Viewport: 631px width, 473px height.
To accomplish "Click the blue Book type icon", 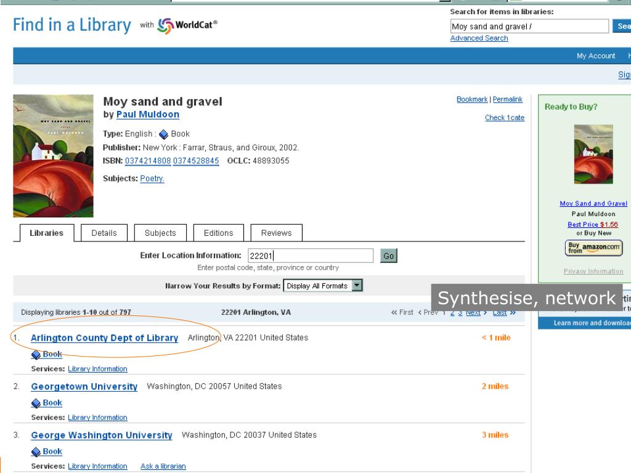I will [163, 134].
